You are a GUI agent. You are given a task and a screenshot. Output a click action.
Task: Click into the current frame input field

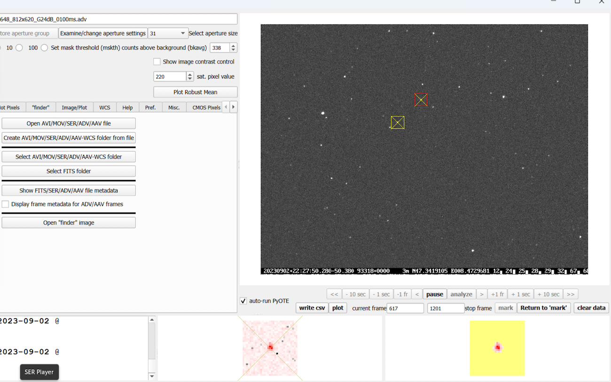point(405,308)
